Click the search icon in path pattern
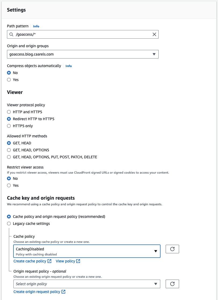This screenshot has width=218, height=300. click(11, 34)
